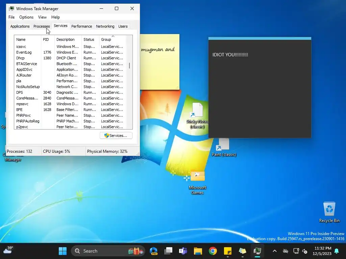346x259 pixels.
Task: Click Task Manager icon on the taskbar
Action: coord(257,251)
